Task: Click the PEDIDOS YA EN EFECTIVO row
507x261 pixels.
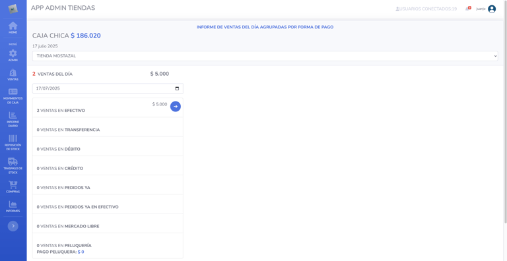Action: [108, 204]
